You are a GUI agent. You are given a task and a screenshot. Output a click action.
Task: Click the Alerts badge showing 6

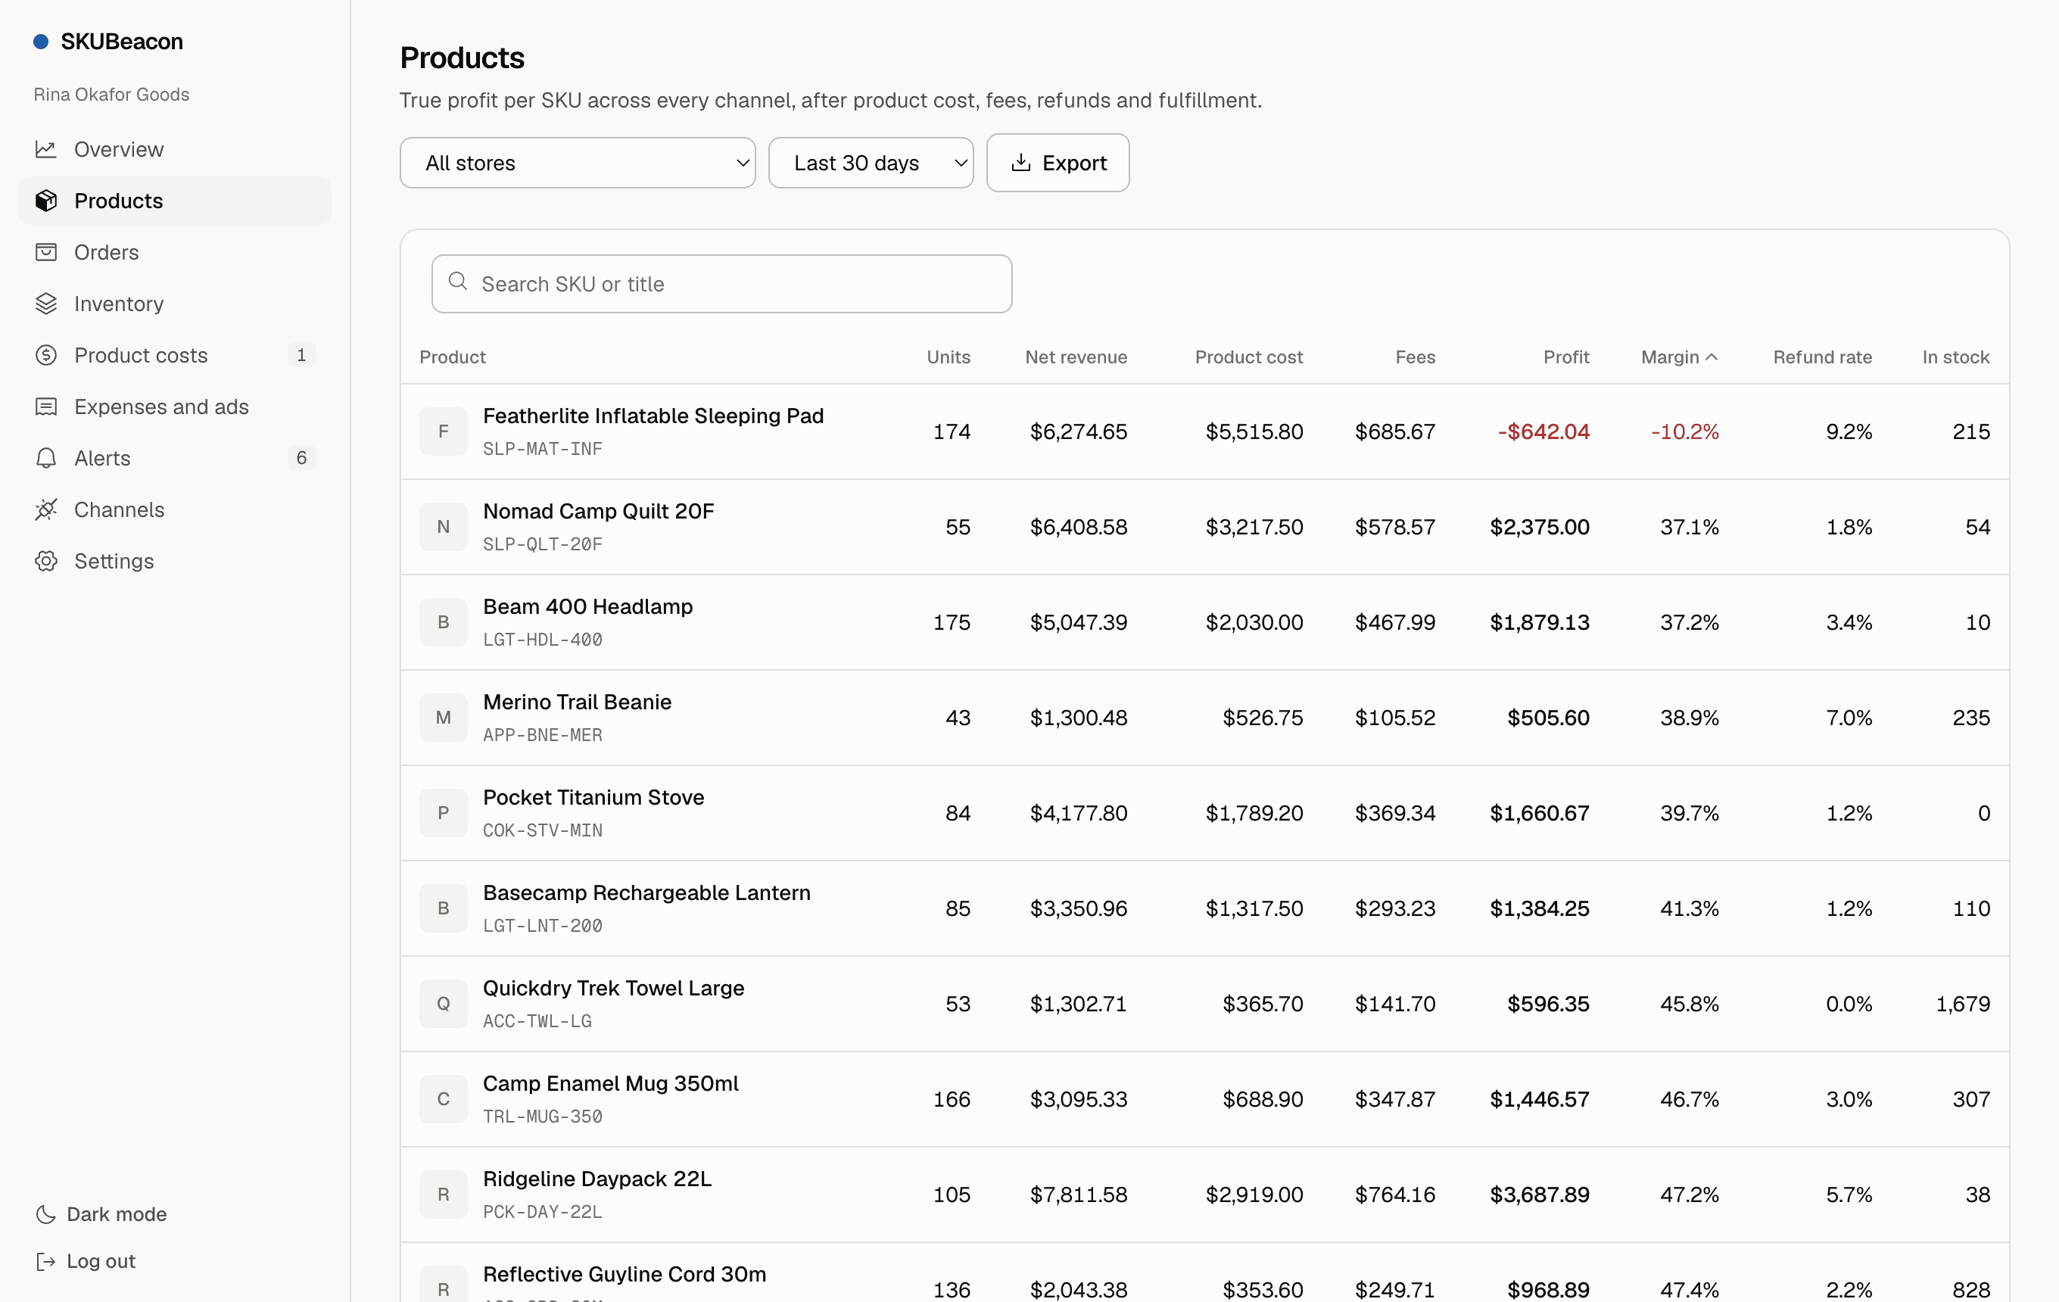click(x=301, y=458)
